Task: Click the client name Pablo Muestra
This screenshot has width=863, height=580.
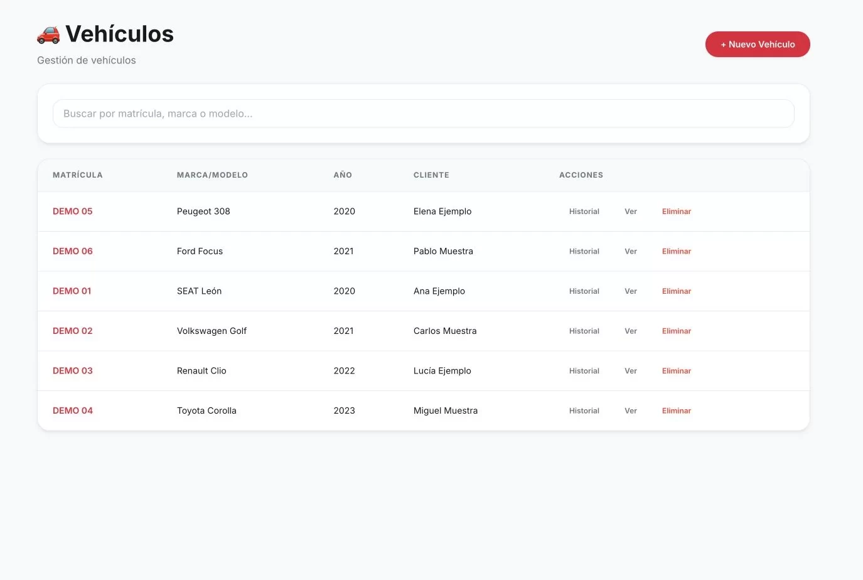Action: pyautogui.click(x=443, y=251)
